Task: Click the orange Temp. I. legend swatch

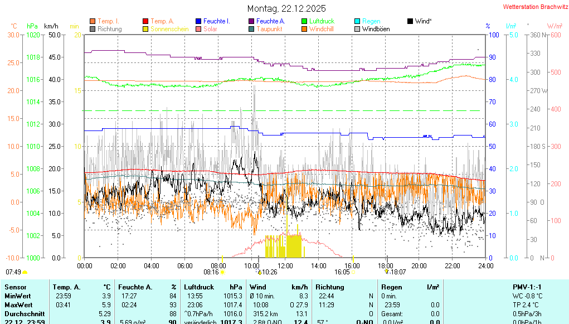Action: coord(93,21)
